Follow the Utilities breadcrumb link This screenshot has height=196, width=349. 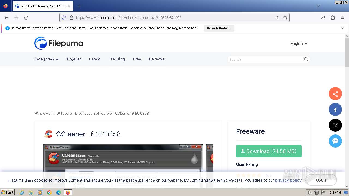click(62, 113)
